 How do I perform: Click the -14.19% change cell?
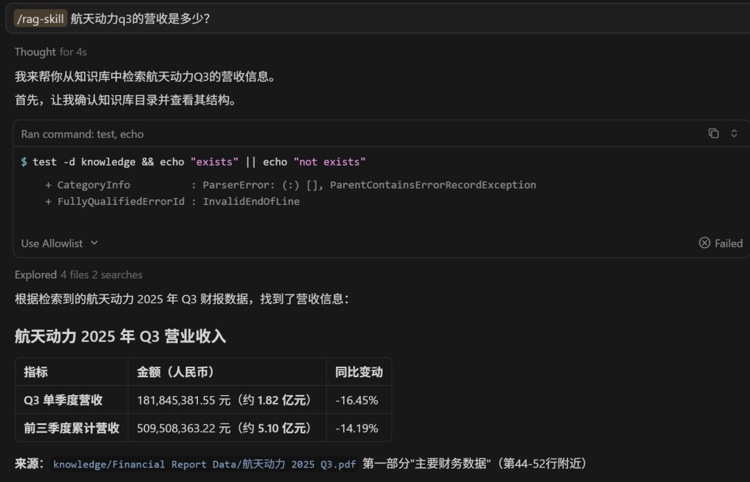pyautogui.click(x=356, y=428)
